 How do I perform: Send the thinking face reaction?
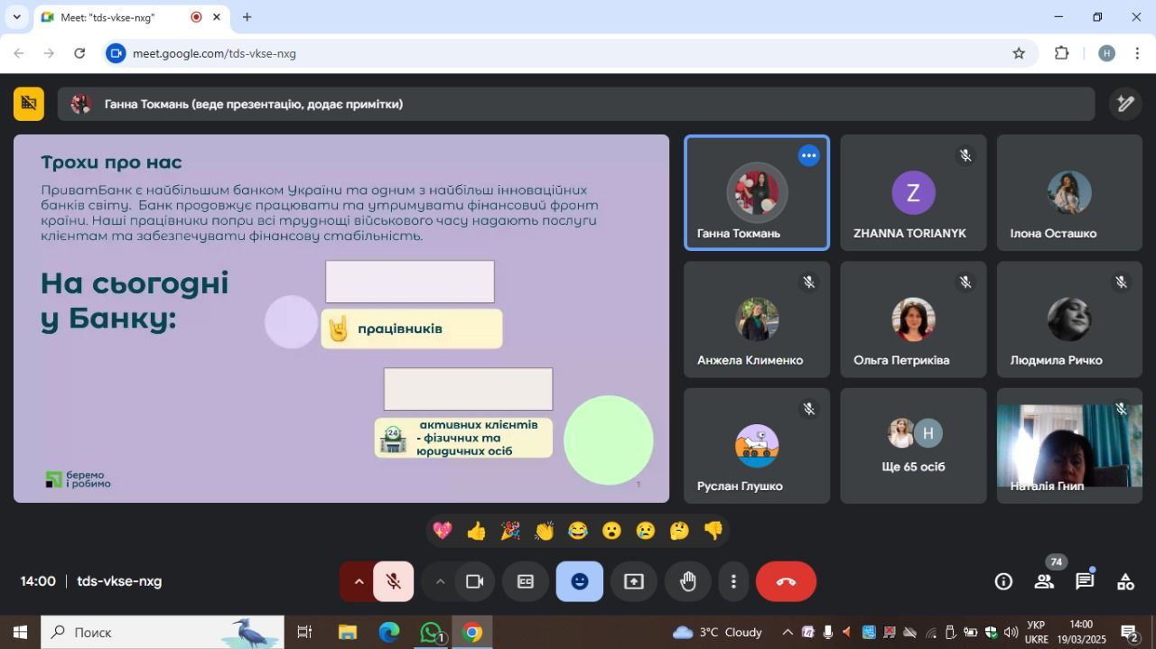coord(679,531)
